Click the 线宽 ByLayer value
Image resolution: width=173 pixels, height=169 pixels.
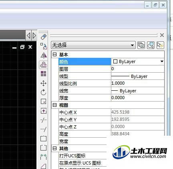point(138,91)
